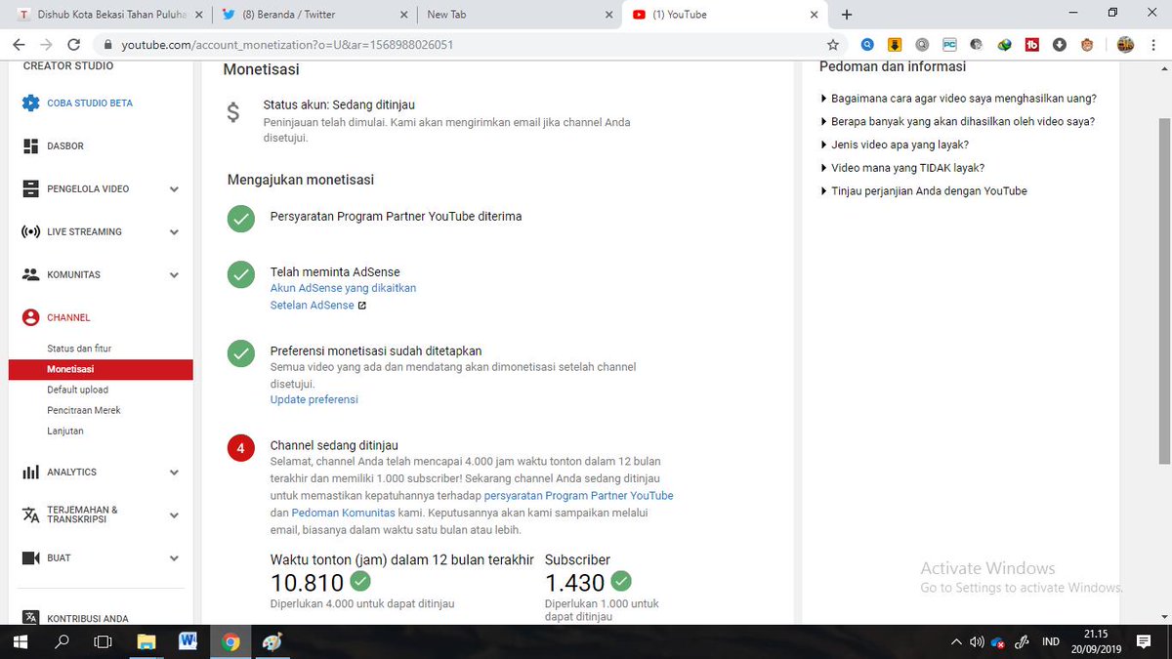Click the Update preferensi link
This screenshot has height=659, width=1172.
point(314,399)
